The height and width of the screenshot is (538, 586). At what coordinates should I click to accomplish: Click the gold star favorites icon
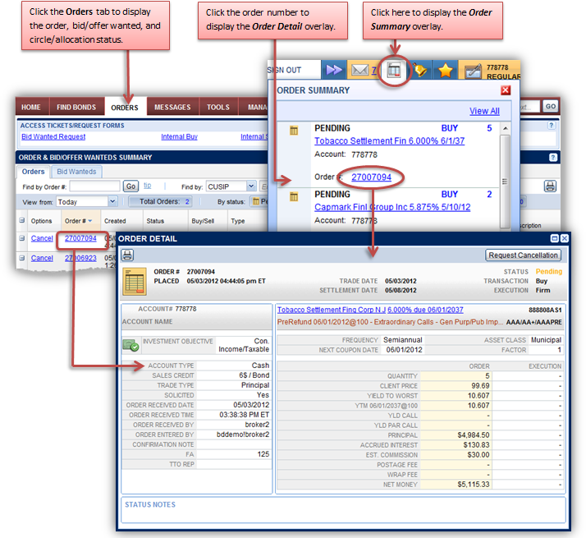446,71
